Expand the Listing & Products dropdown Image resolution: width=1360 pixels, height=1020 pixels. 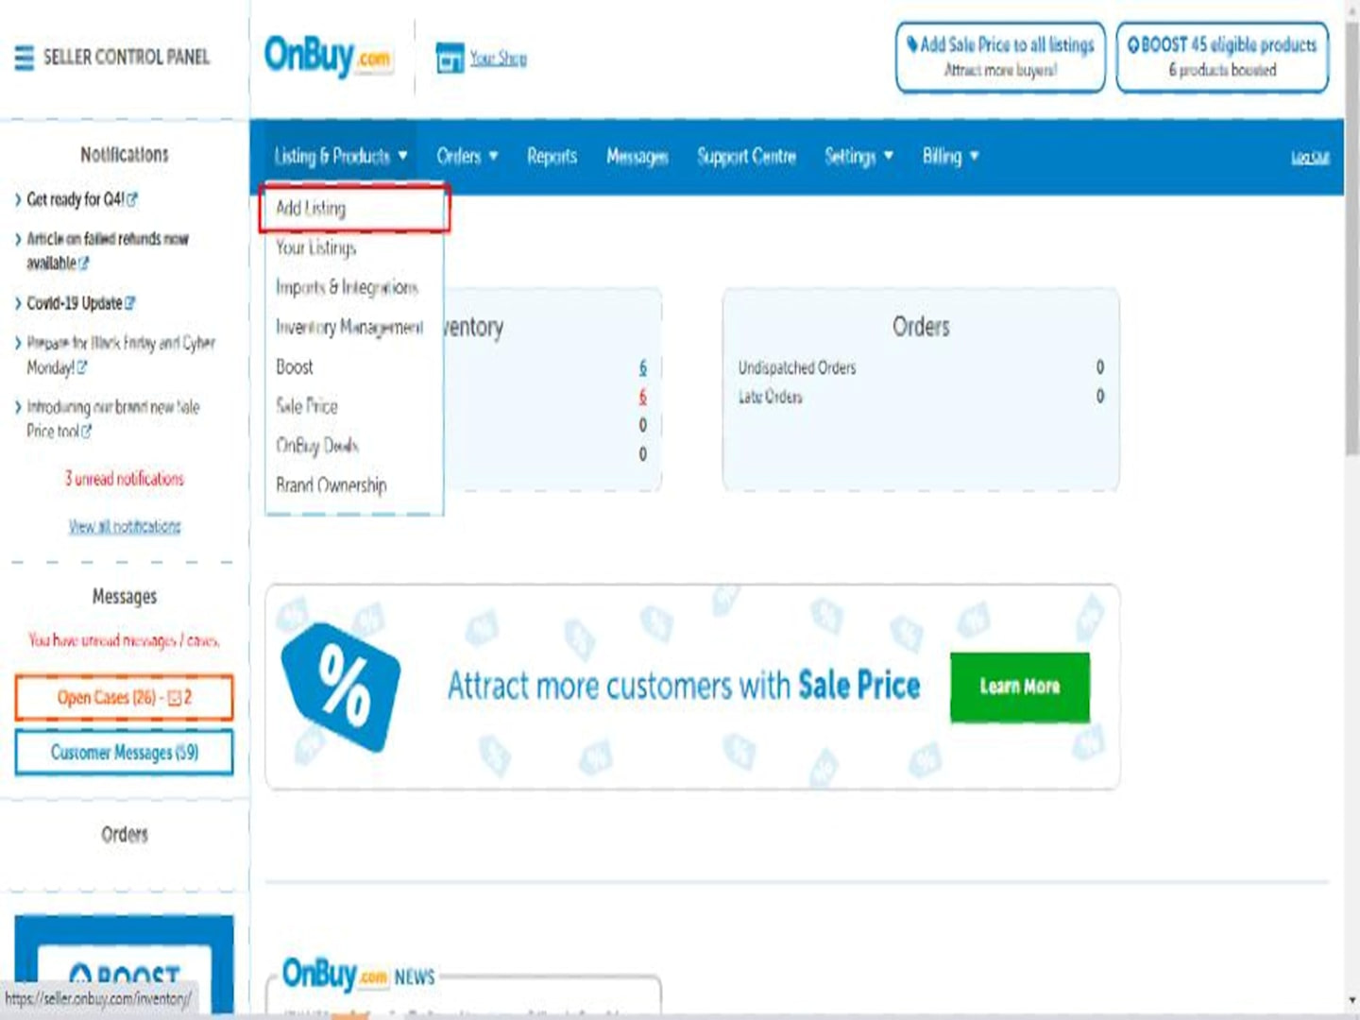[x=341, y=156]
